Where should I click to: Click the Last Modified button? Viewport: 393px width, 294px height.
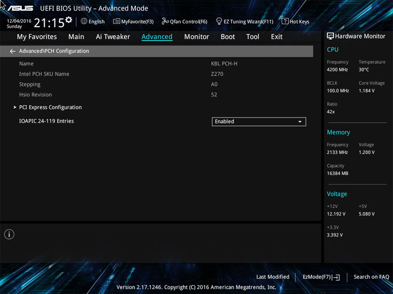tap(273, 277)
